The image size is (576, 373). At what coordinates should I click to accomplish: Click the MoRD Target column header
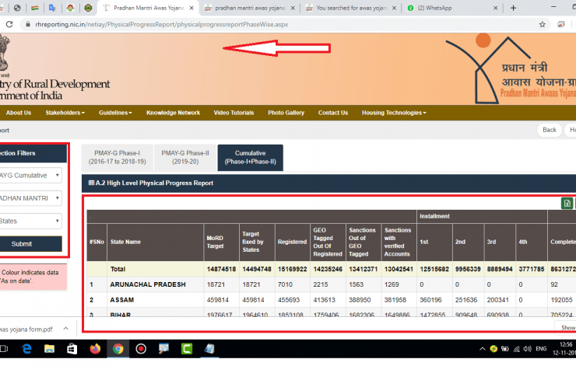coord(221,242)
